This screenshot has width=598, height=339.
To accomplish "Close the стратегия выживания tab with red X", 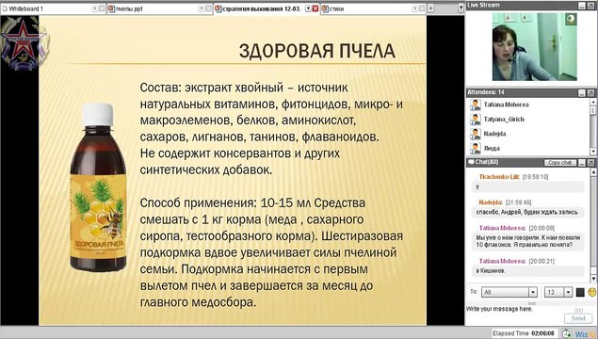I will click(315, 8).
